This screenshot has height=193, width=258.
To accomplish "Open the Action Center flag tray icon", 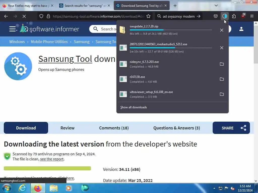I will 227,188.
